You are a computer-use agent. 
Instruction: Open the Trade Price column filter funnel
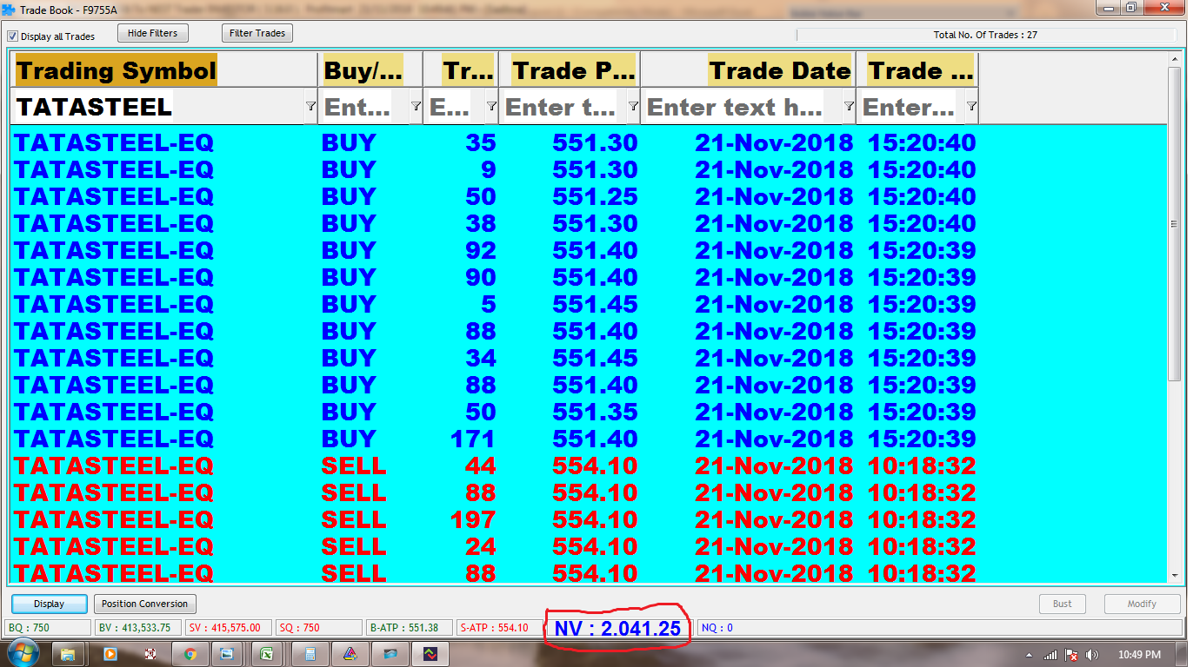633,106
